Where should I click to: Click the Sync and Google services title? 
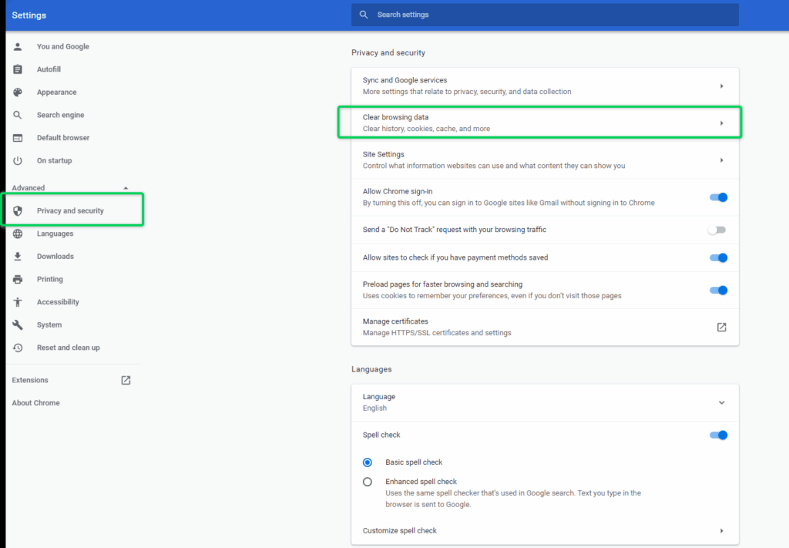[x=405, y=80]
